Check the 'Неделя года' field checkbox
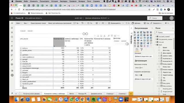 coord(159,72)
